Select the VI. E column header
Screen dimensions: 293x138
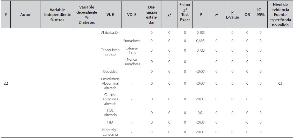pyautogui.click(x=110, y=15)
